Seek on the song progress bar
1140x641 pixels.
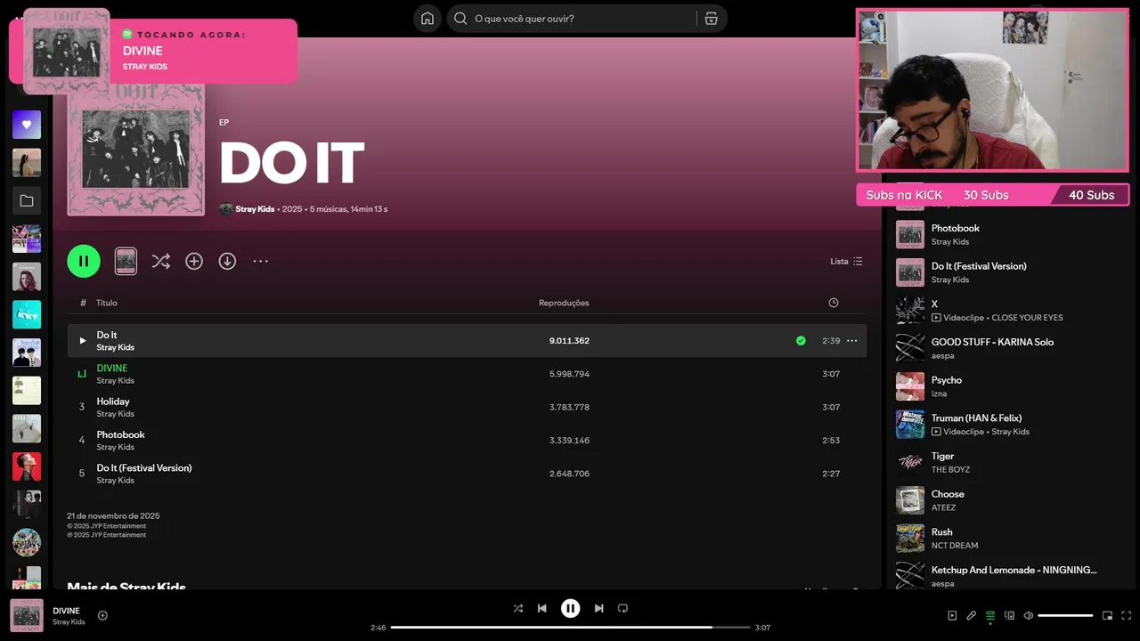(x=571, y=628)
